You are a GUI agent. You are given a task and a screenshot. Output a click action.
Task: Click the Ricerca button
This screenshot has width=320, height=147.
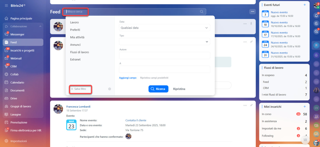pyautogui.click(x=158, y=89)
